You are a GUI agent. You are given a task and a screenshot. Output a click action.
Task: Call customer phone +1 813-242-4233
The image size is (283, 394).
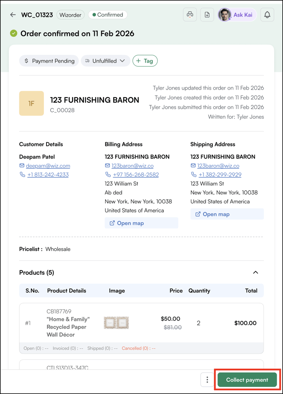tap(48, 175)
